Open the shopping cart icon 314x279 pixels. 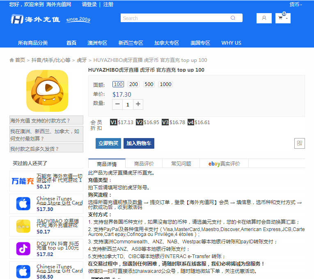[x=281, y=18]
